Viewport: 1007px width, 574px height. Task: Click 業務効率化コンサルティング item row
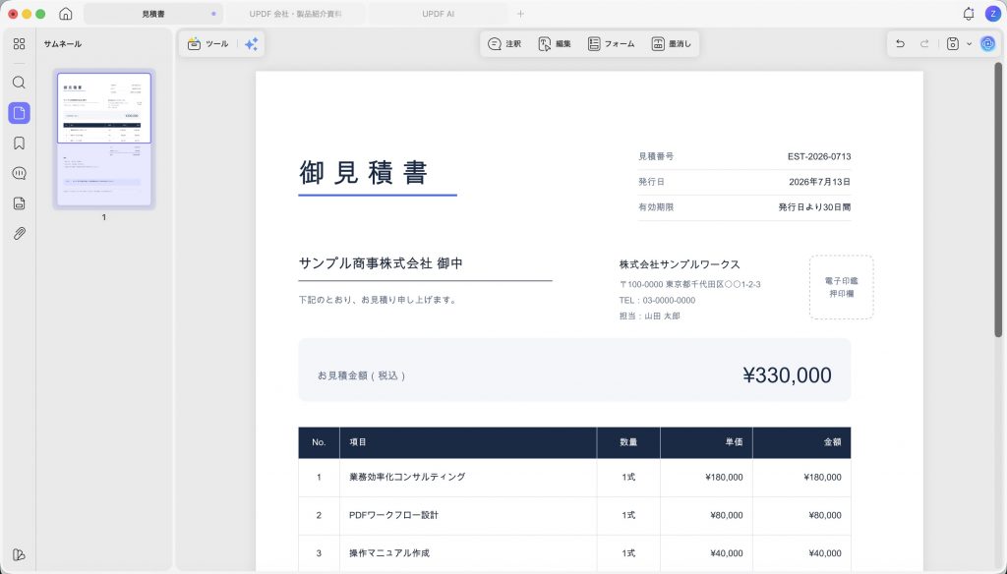[574, 477]
